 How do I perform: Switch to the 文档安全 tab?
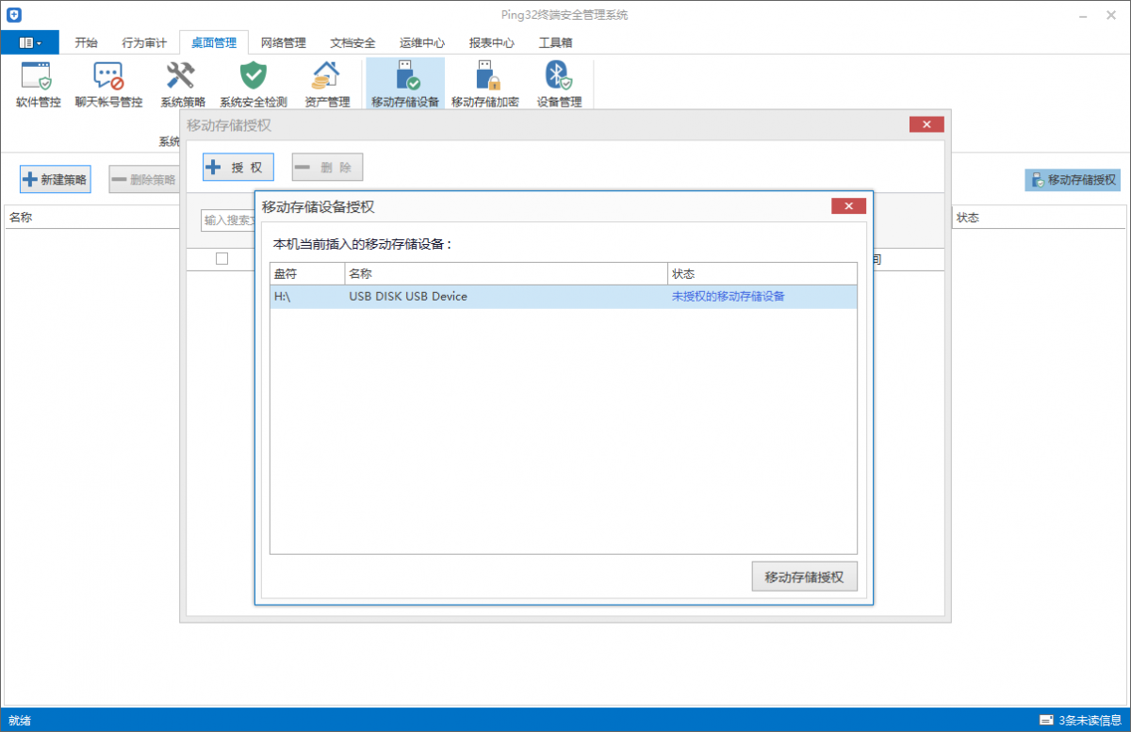(352, 42)
